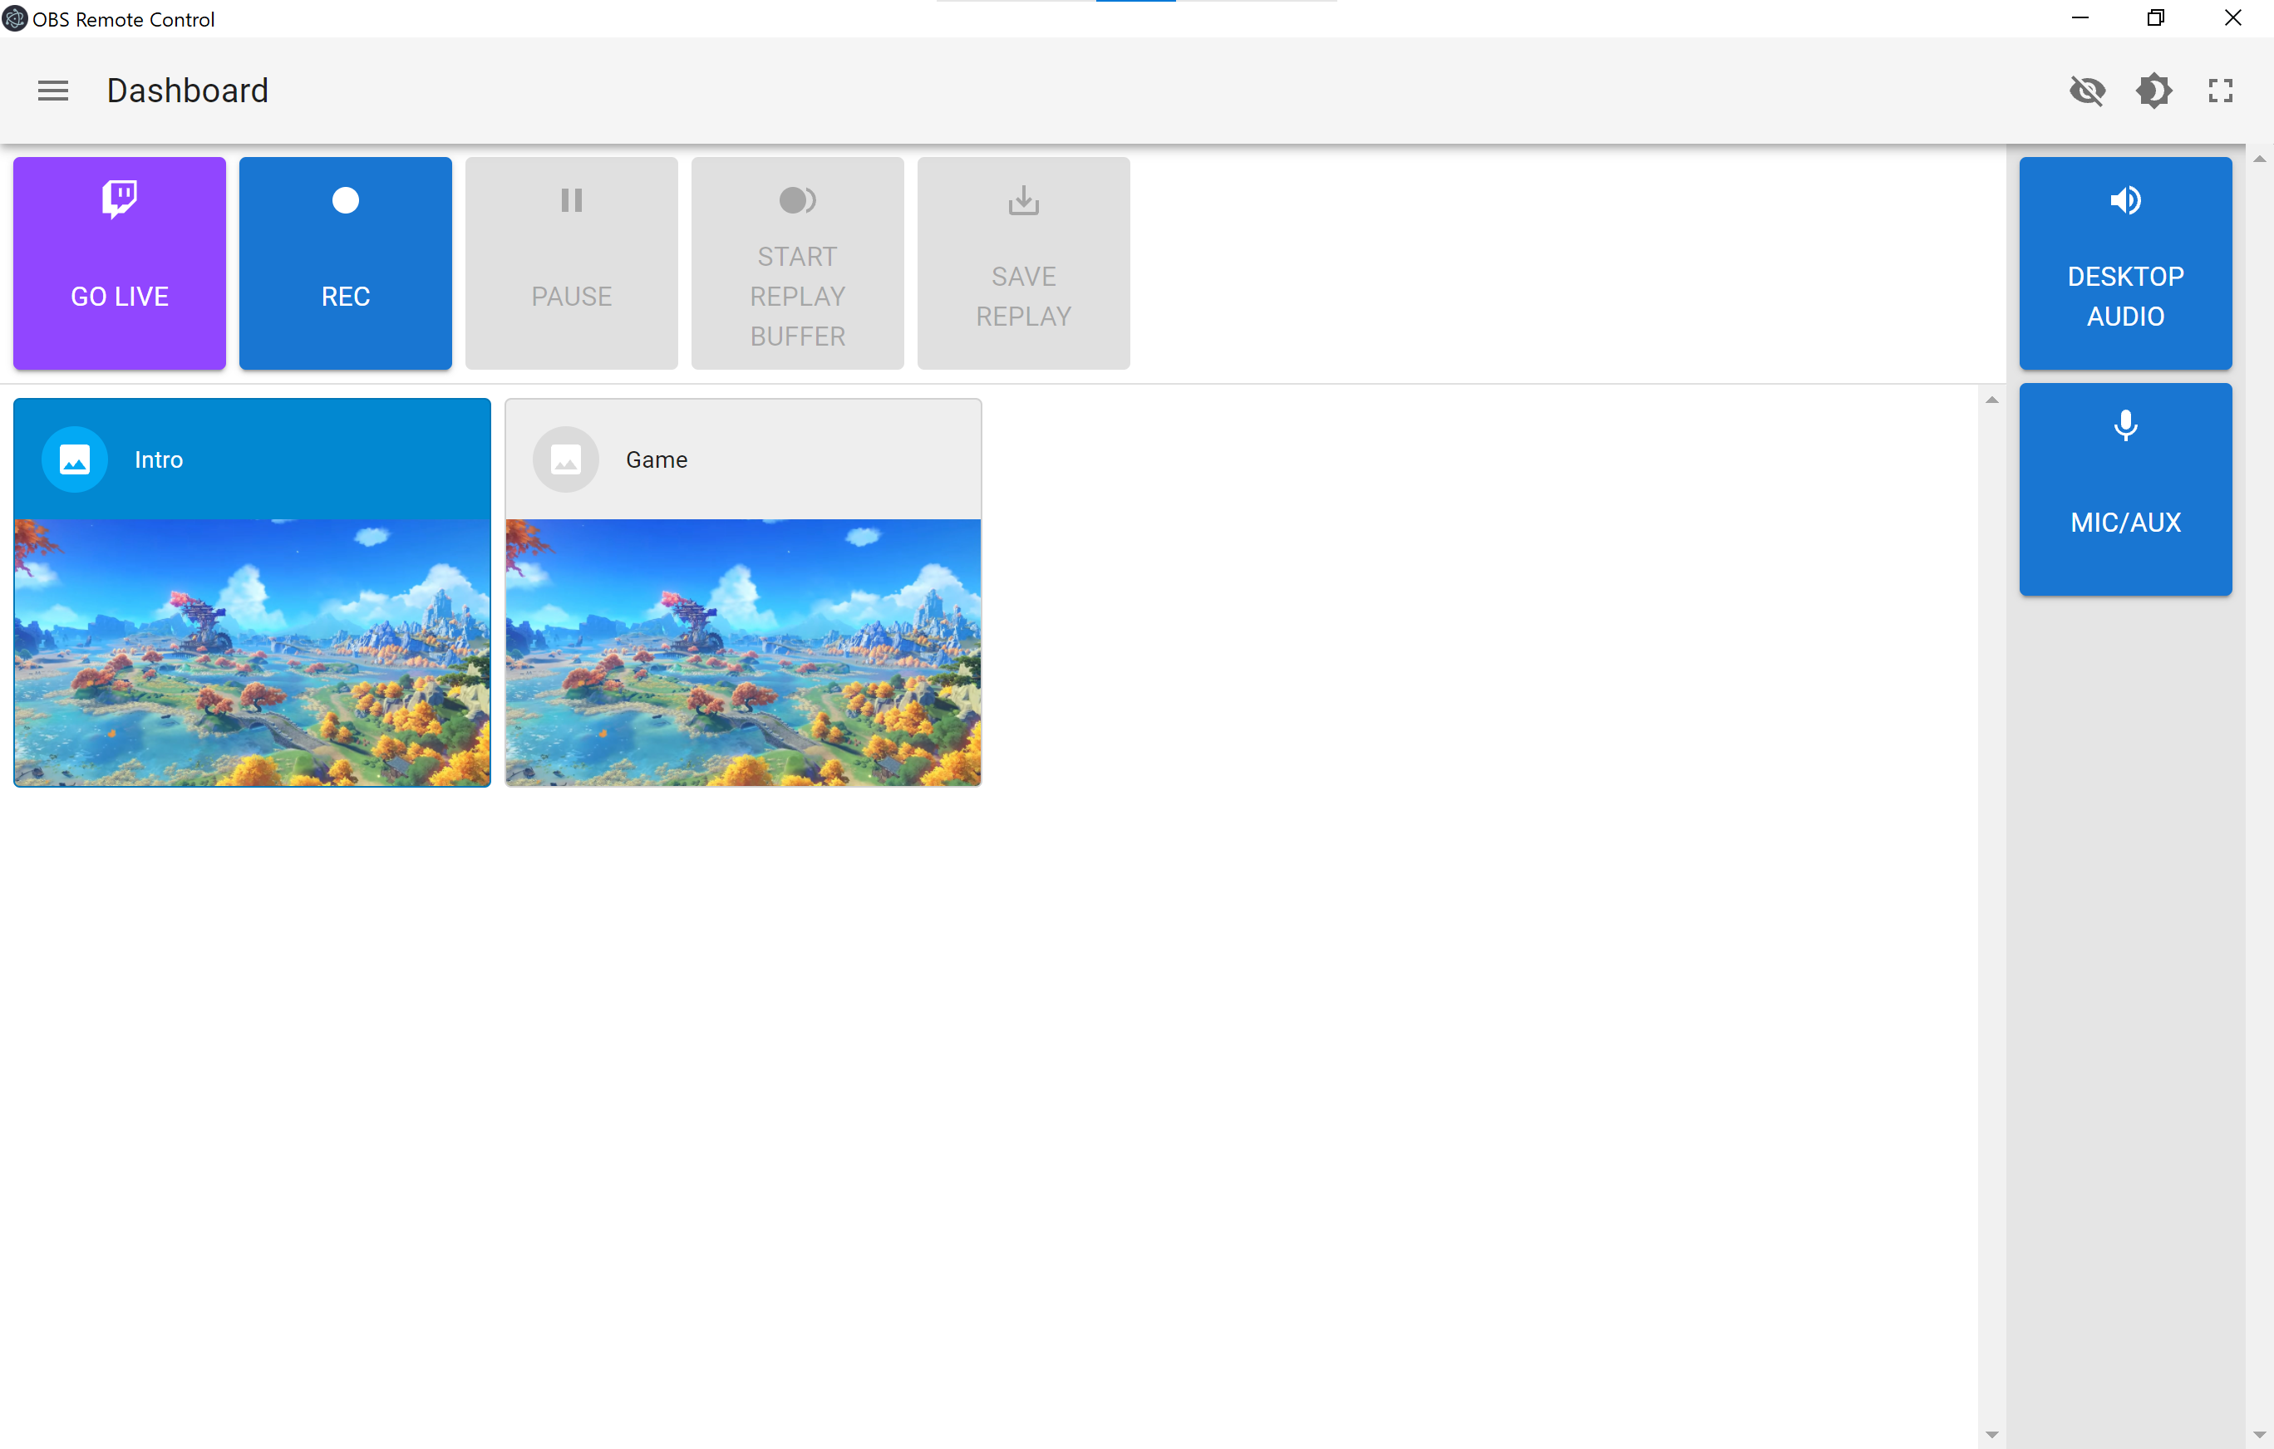The height and width of the screenshot is (1449, 2274).
Task: Start recording with the REC button
Action: point(346,263)
